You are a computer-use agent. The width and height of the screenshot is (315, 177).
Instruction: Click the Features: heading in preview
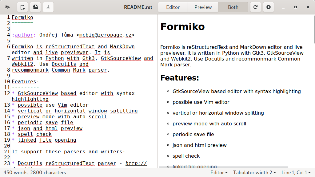point(180,78)
